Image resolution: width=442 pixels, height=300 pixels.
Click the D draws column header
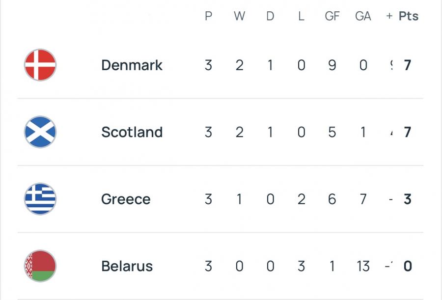pyautogui.click(x=270, y=16)
